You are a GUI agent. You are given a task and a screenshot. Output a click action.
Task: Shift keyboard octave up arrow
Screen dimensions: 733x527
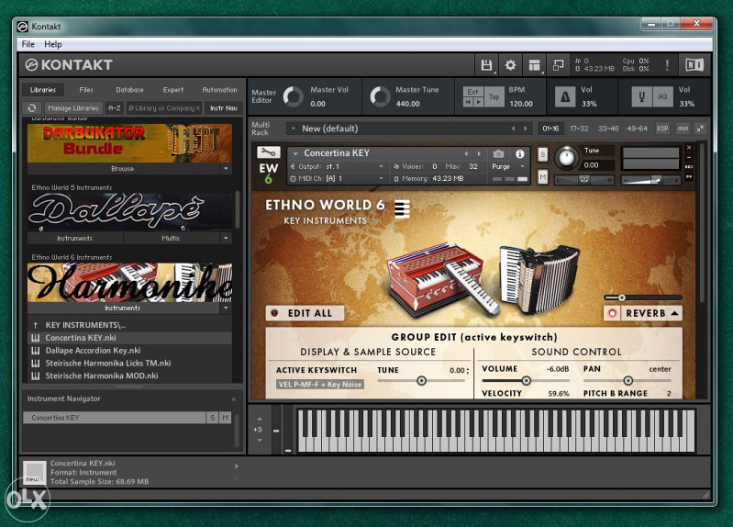(260, 419)
